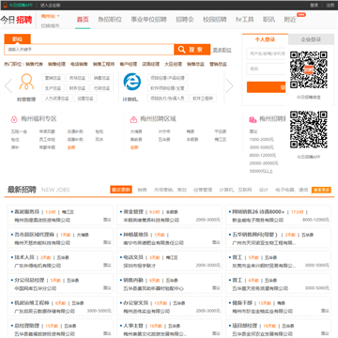Open 职讯 navigation item
Image resolution: width=338 pixels, height=338 pixels.
coord(269,20)
